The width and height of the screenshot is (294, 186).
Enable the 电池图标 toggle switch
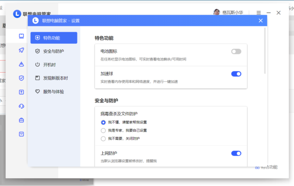pos(236,51)
